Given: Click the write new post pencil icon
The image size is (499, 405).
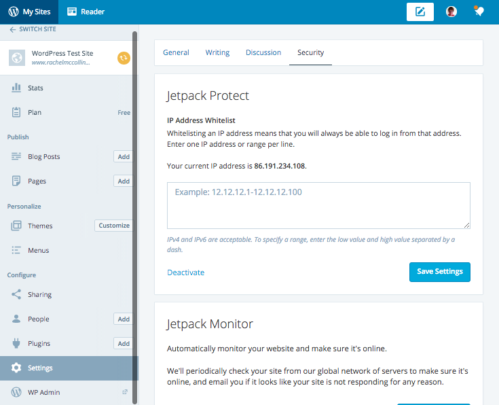Looking at the screenshot, I should 420,12.
